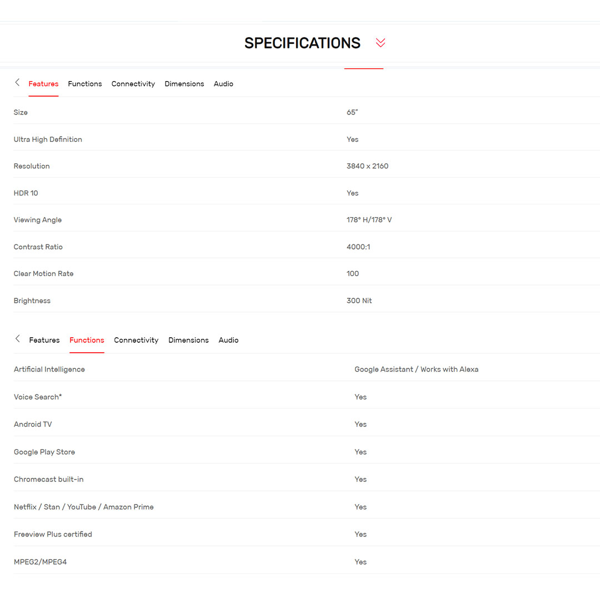Image resolution: width=600 pixels, height=600 pixels.
Task: Click the Voice Search* row label
Action: (38, 397)
